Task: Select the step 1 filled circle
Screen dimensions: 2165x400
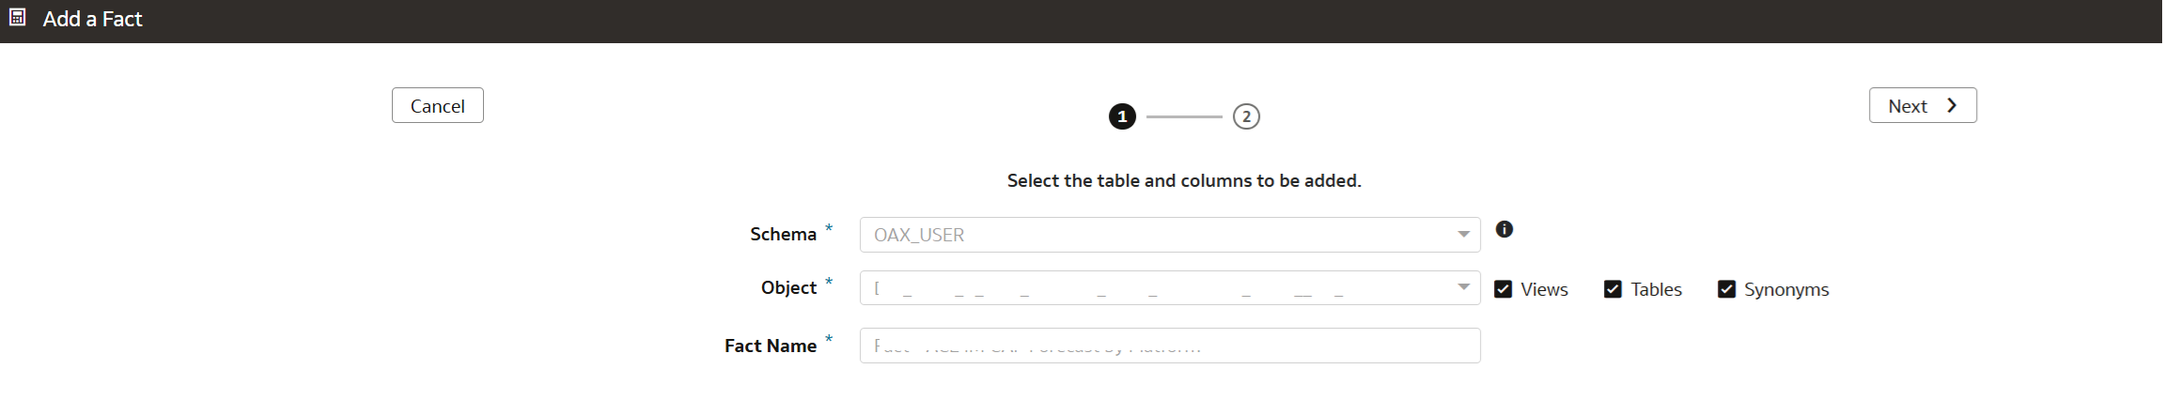Action: (x=1122, y=116)
